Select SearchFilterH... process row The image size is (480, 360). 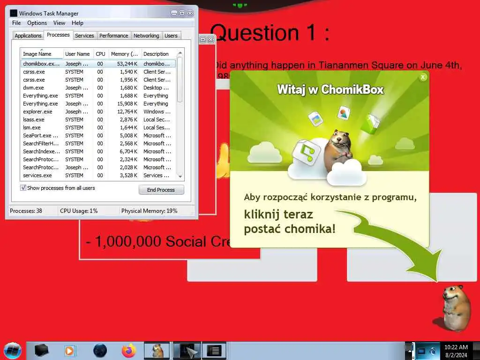98,143
